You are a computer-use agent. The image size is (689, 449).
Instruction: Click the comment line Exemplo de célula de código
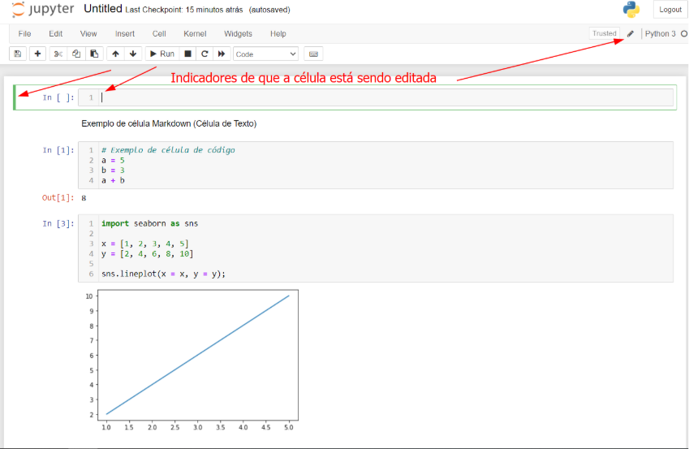pos(168,150)
